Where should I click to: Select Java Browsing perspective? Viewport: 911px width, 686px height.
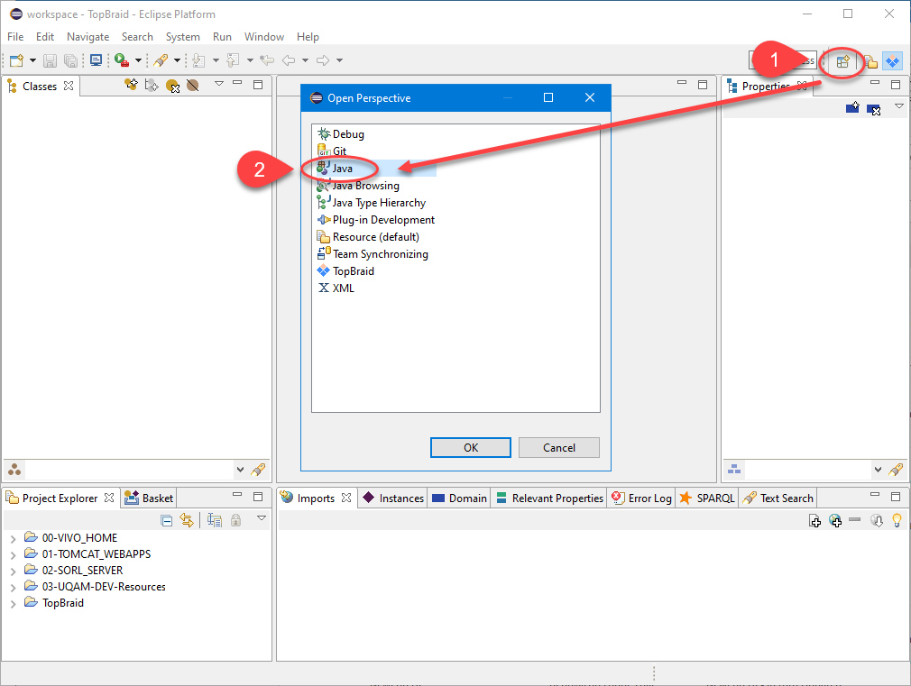pos(358,186)
